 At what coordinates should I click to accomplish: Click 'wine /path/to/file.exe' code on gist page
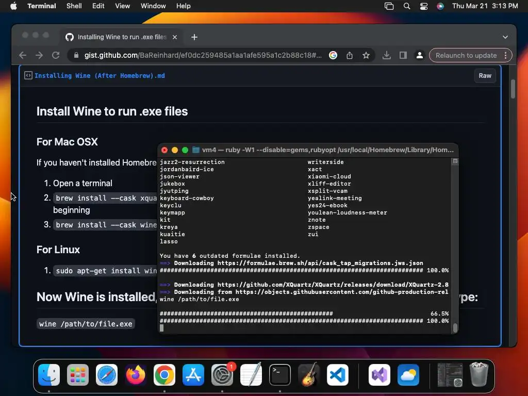coord(86,324)
